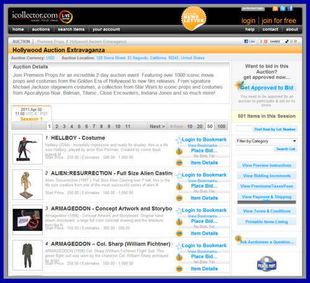Click bookmark star icon for Hellboy Costume
310x283 pixels.
[179, 141]
